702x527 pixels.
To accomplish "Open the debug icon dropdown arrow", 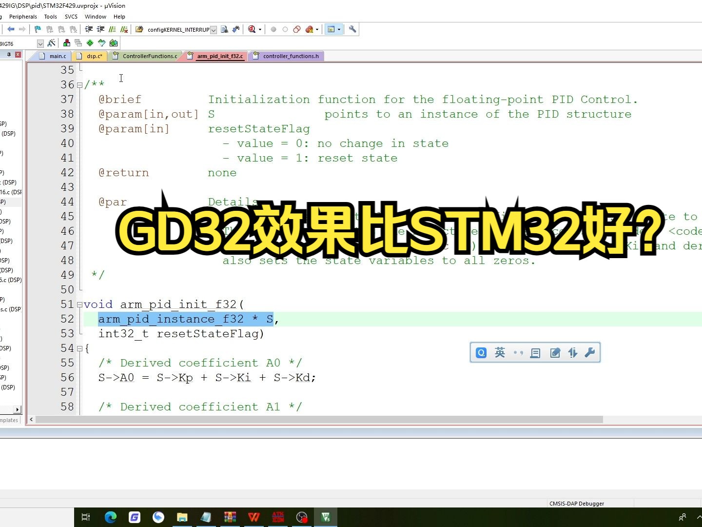I will [x=260, y=29].
